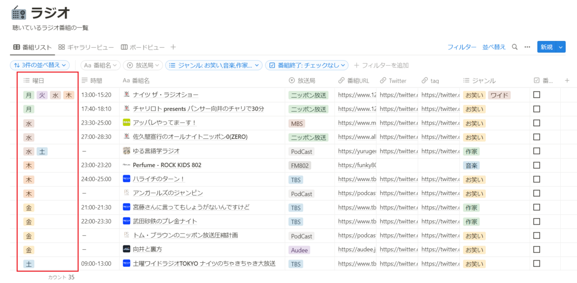
Task: Toggle 番組終了 checkbox for ゆる言語学ラジオ
Action: point(537,151)
